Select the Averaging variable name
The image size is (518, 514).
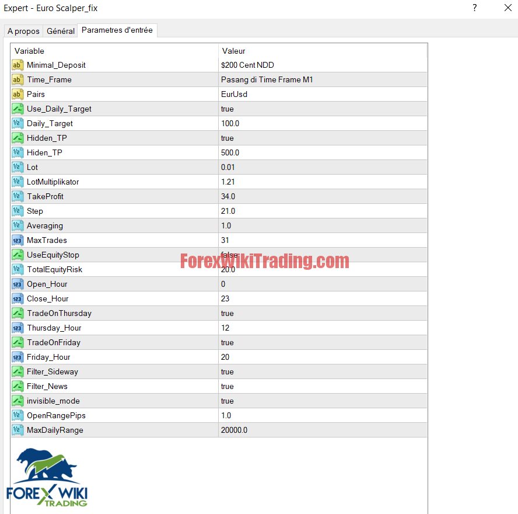click(44, 225)
